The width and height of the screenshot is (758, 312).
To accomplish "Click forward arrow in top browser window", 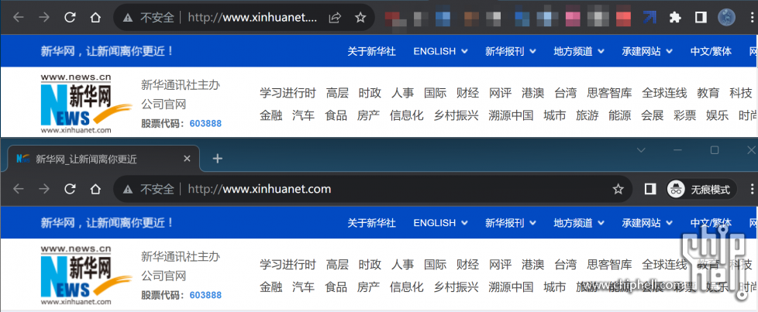I will click(x=44, y=18).
